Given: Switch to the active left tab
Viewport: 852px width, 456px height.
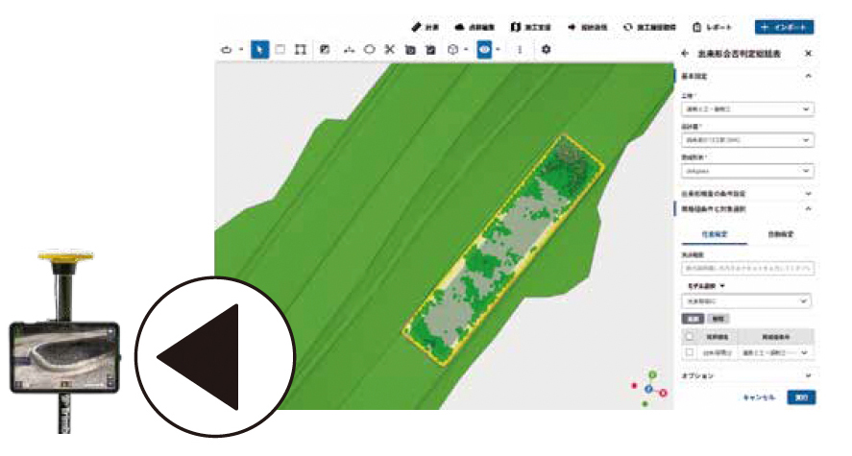Looking at the screenshot, I should point(715,234).
